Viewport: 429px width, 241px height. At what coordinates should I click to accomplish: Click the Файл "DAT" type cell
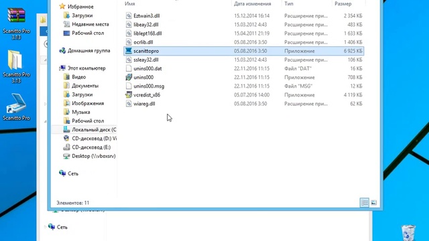[298, 68]
